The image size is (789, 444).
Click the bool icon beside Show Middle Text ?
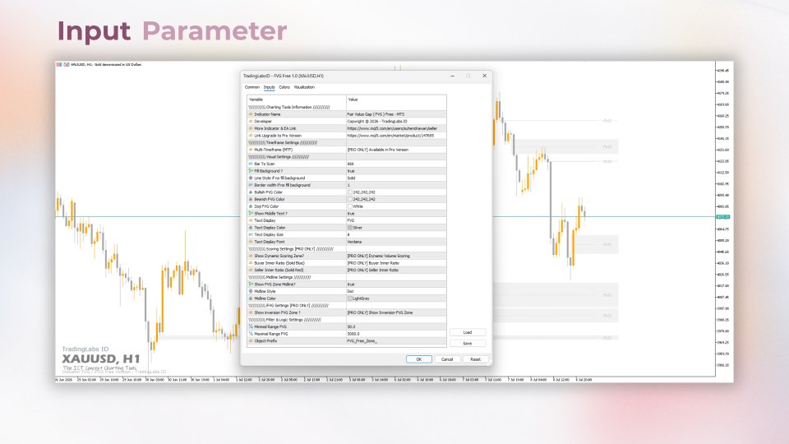(x=251, y=214)
